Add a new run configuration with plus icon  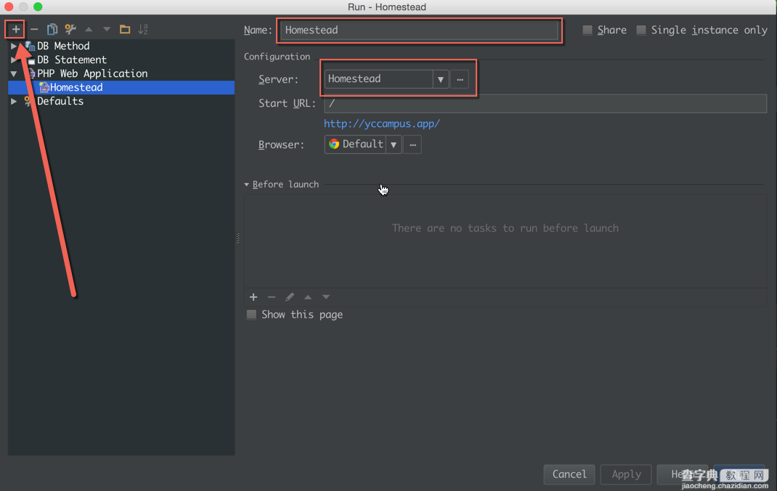click(x=16, y=29)
